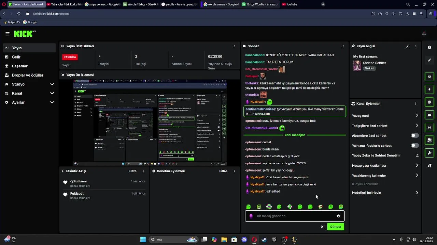Open Hesap yaşı kısıtlaması options
Screen dimensions: 437x245
(x=385, y=166)
